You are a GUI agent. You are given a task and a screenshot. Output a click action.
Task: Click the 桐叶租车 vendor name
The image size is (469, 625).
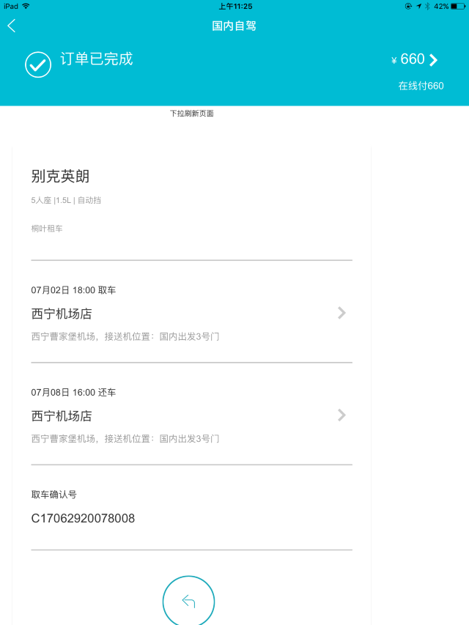point(47,229)
